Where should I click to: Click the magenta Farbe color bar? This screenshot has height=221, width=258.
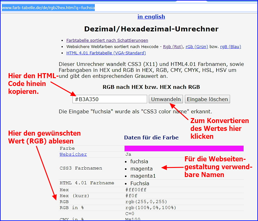[184, 148]
